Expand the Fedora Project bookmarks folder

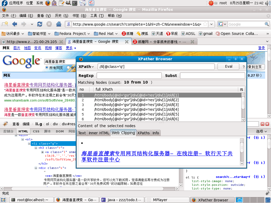(72, 34)
